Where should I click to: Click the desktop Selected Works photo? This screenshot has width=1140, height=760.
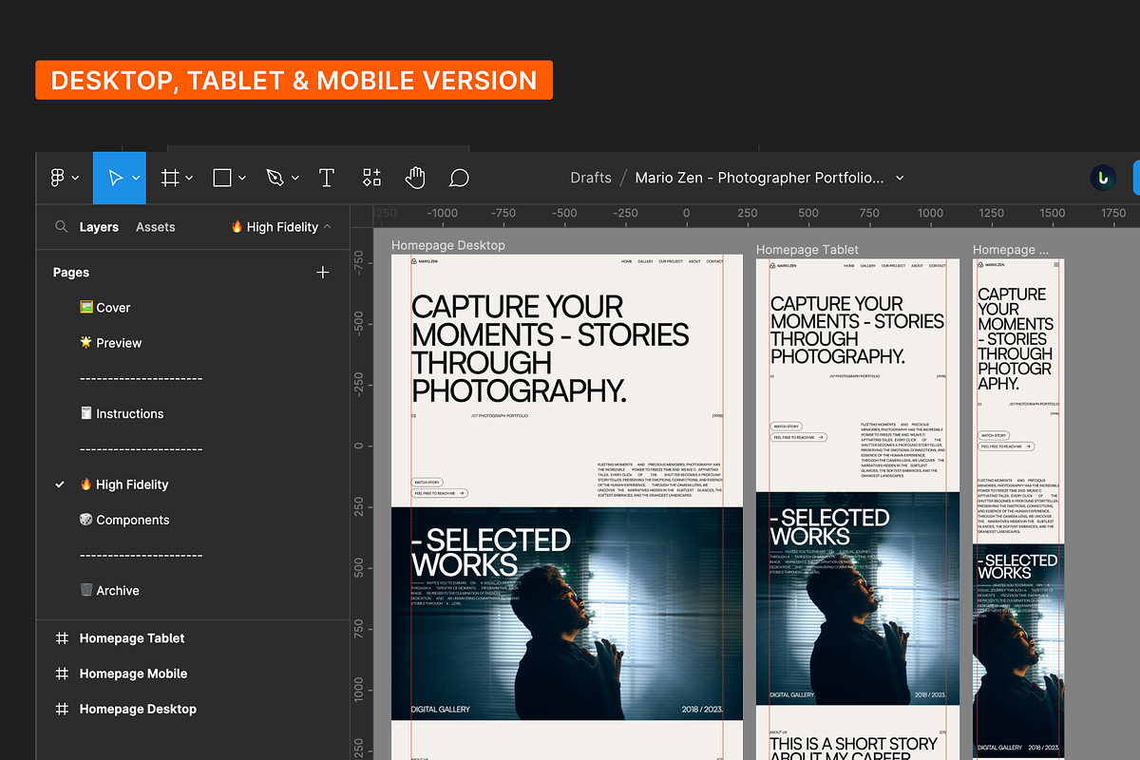tap(567, 614)
